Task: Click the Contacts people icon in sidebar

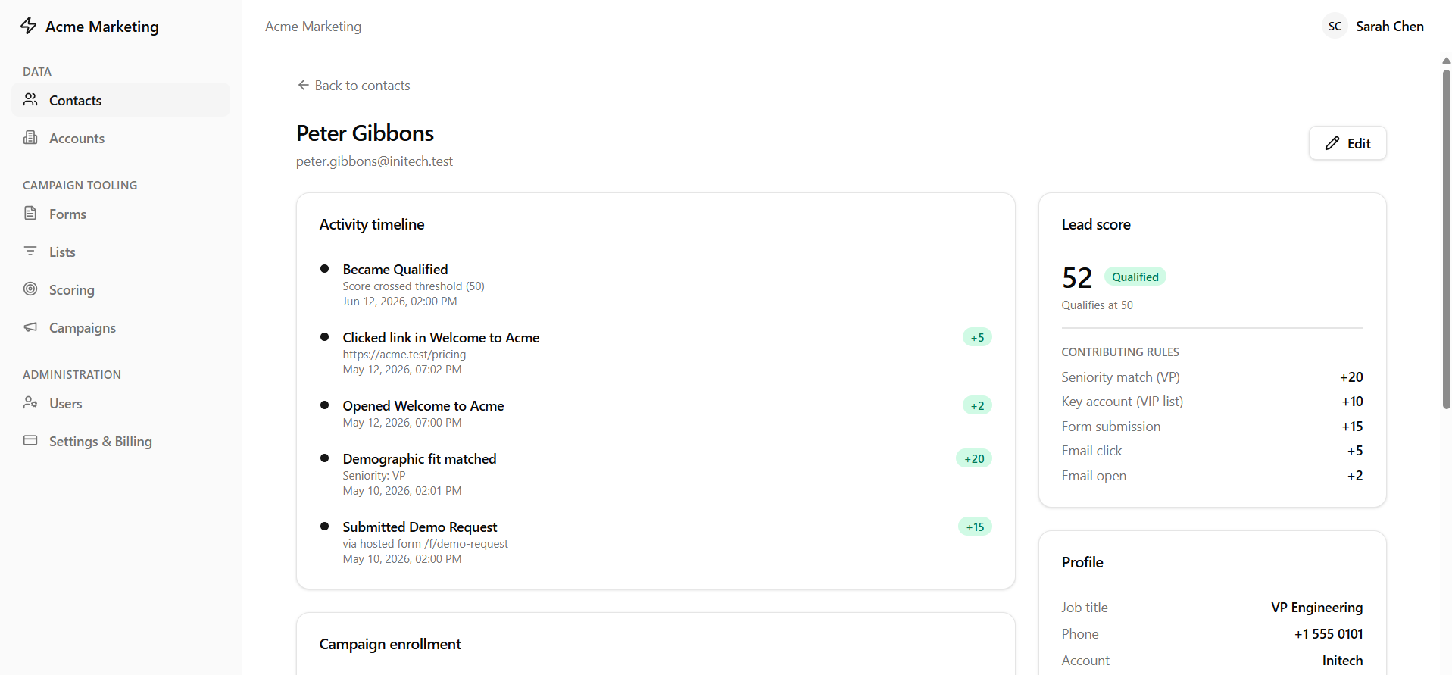Action: (x=30, y=99)
